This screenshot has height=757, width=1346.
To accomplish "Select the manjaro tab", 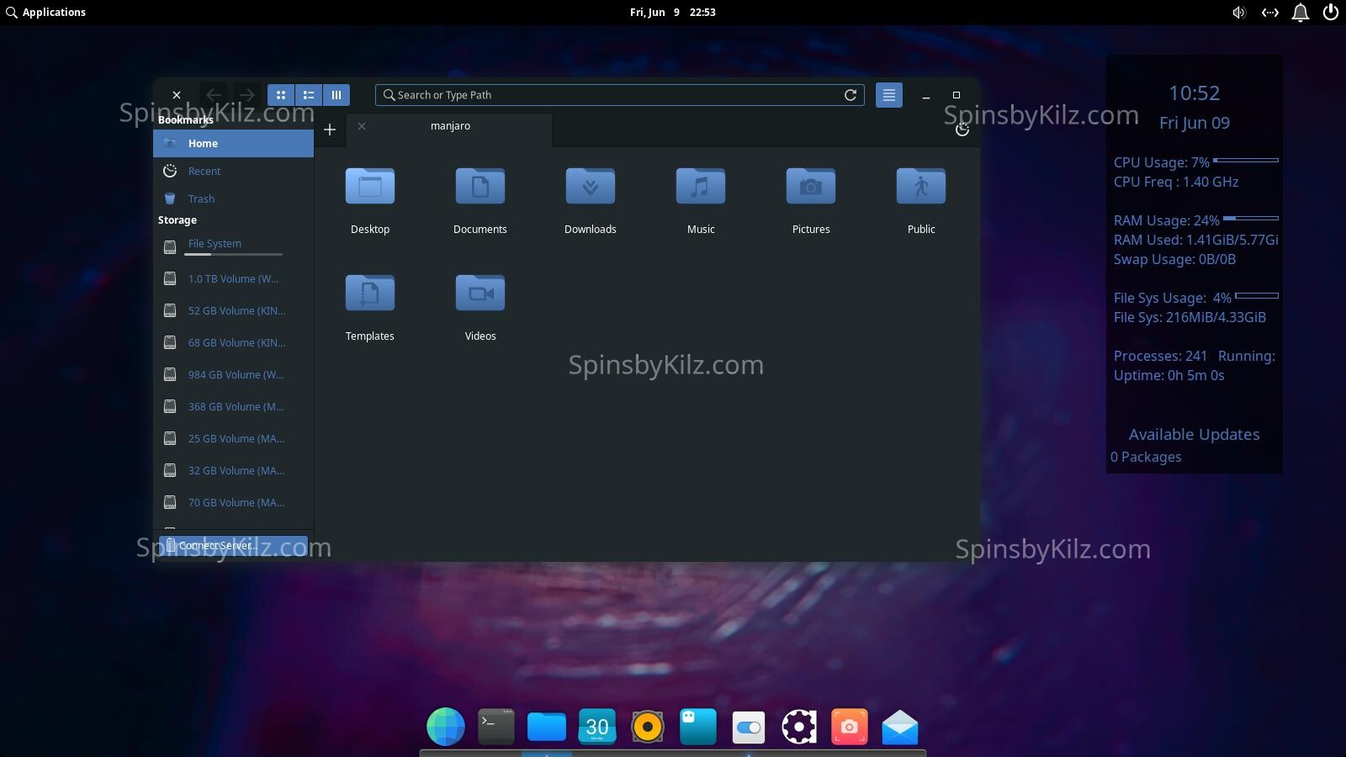I will tap(451, 126).
